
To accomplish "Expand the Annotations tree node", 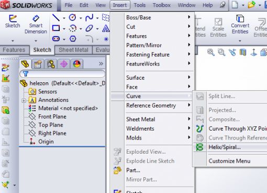I will pos(24,101).
